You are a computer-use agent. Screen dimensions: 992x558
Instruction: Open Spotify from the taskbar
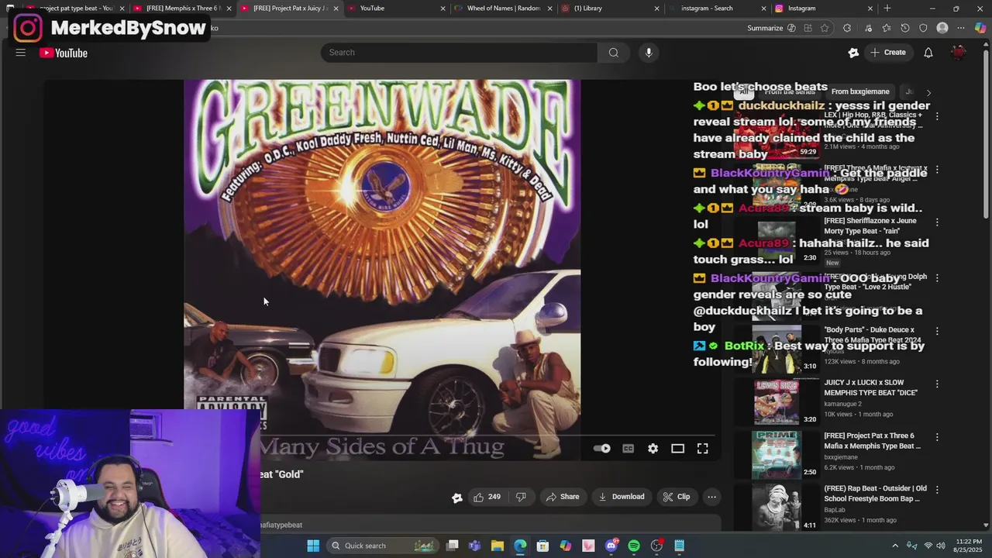point(634,546)
